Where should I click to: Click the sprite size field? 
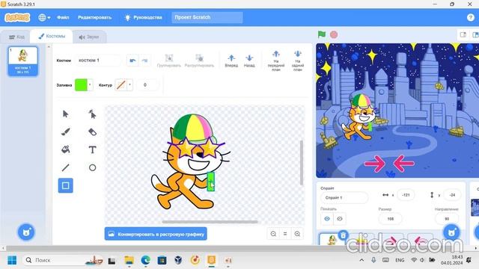(x=390, y=219)
